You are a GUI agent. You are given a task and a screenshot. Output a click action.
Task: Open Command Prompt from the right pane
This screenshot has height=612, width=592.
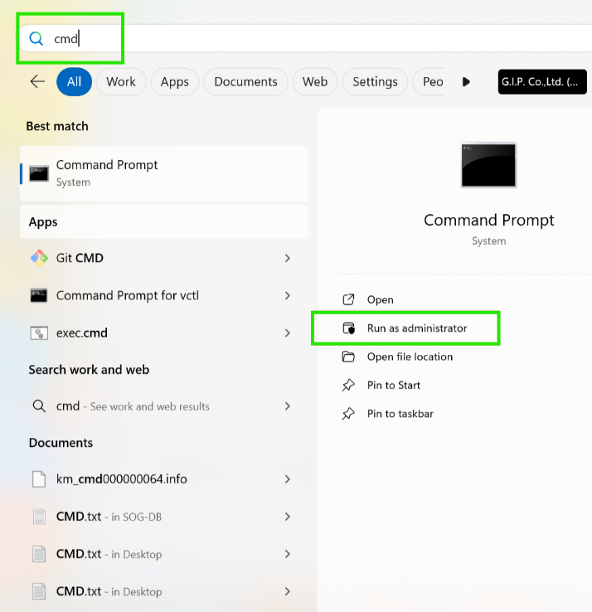[380, 299]
